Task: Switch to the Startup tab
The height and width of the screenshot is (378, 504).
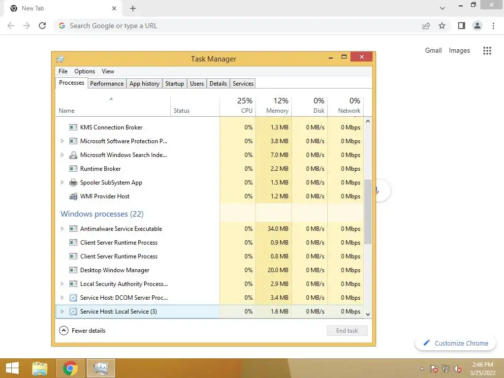Action: click(175, 84)
